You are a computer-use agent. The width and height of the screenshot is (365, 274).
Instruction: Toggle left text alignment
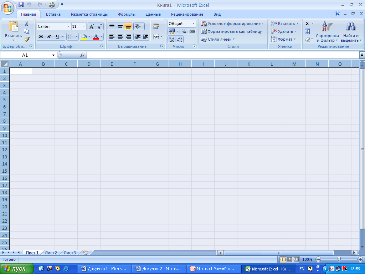pyautogui.click(x=112, y=37)
